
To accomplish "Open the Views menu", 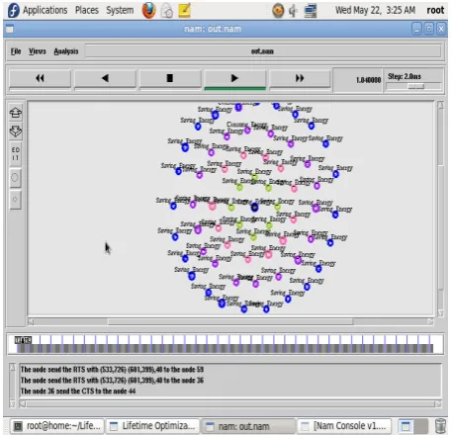I will click(37, 51).
